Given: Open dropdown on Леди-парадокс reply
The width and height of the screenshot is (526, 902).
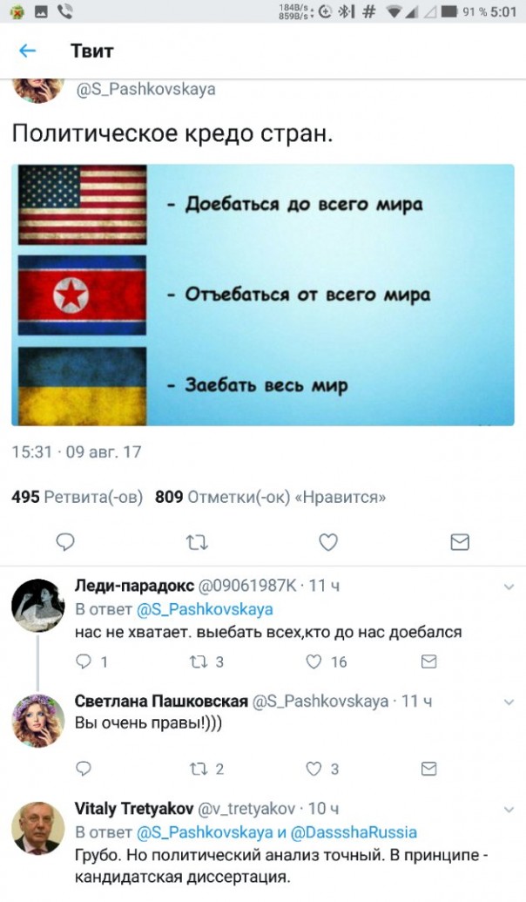Looking at the screenshot, I should coord(509,587).
